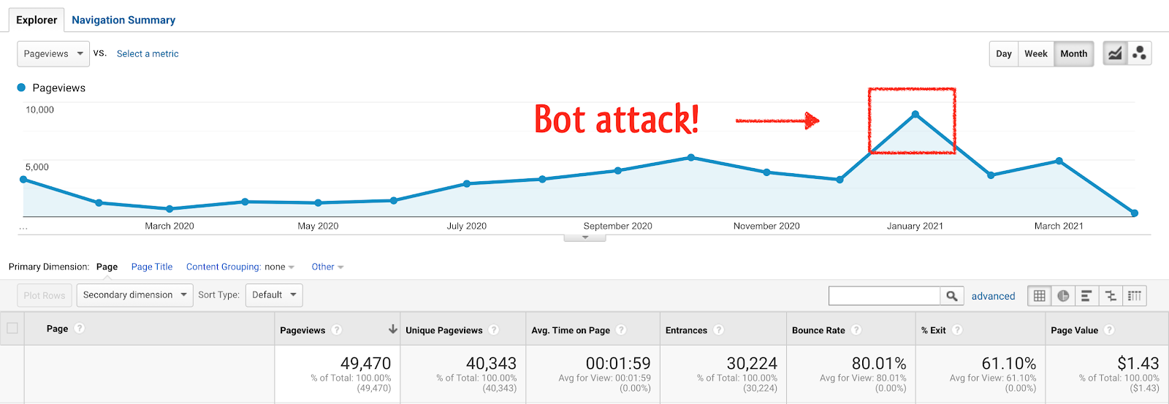Image resolution: width=1169 pixels, height=404 pixels.
Task: Open help for Page column
Action: coord(80,329)
